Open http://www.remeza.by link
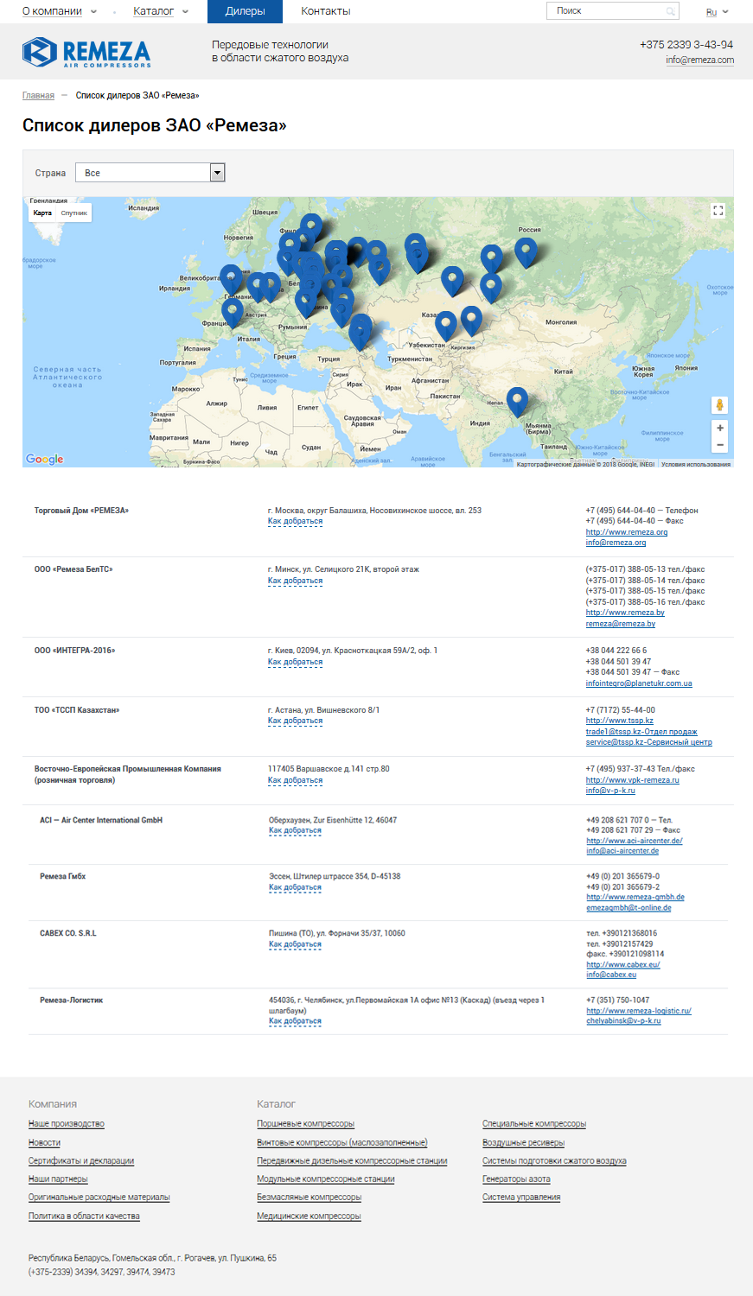 pos(625,613)
